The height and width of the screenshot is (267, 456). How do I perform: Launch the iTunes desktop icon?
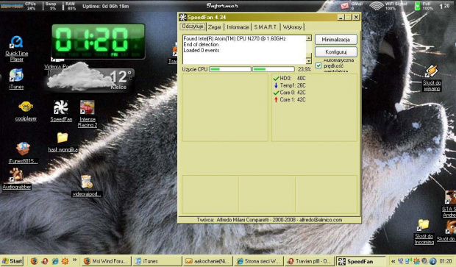(x=16, y=79)
